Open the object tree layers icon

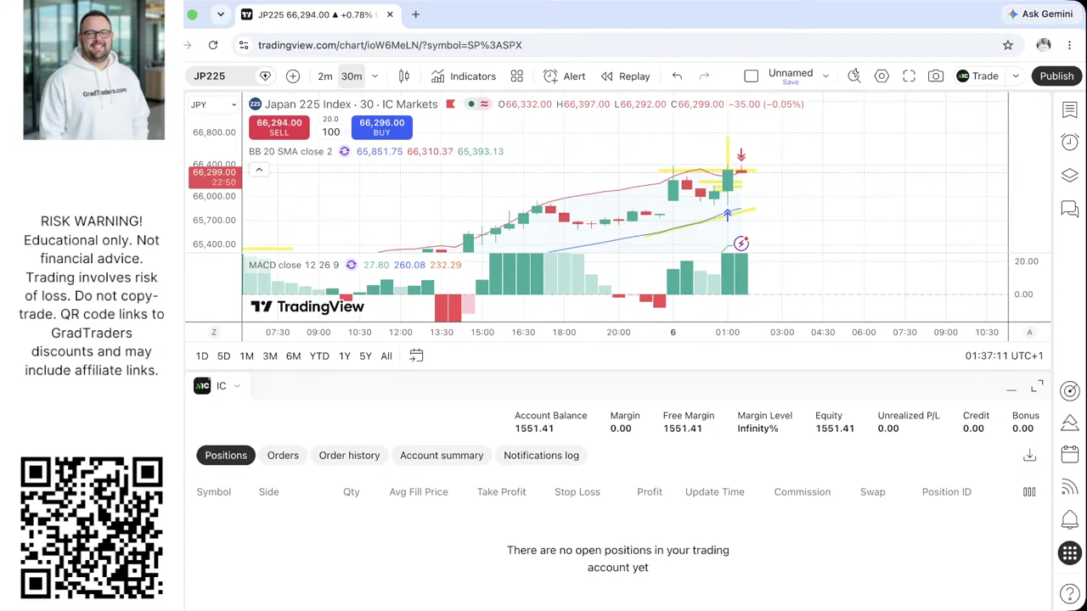[x=1069, y=176]
